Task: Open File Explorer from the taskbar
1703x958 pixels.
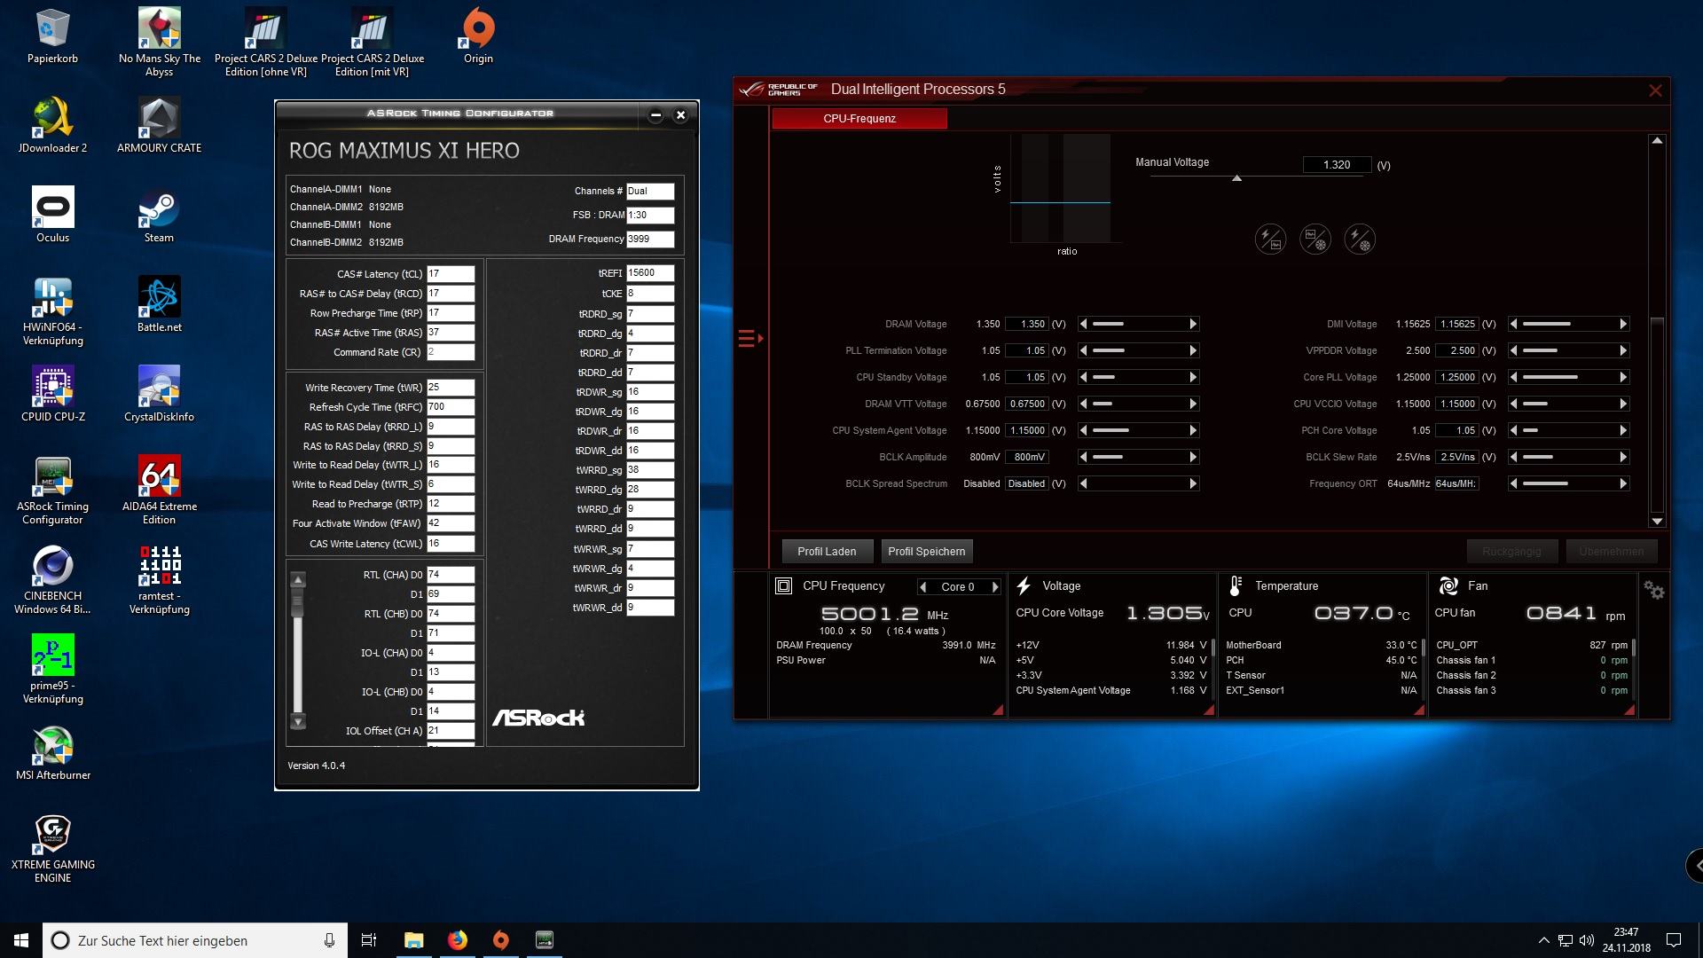Action: [x=414, y=940]
